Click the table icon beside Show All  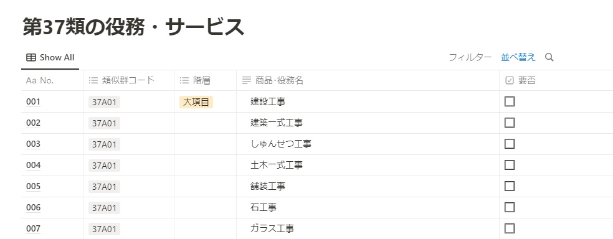pos(31,57)
